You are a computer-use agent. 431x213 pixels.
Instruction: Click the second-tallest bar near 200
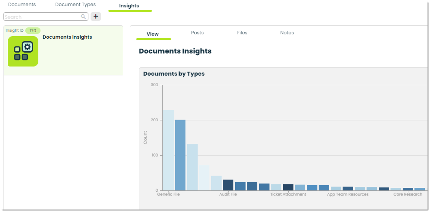click(180, 155)
